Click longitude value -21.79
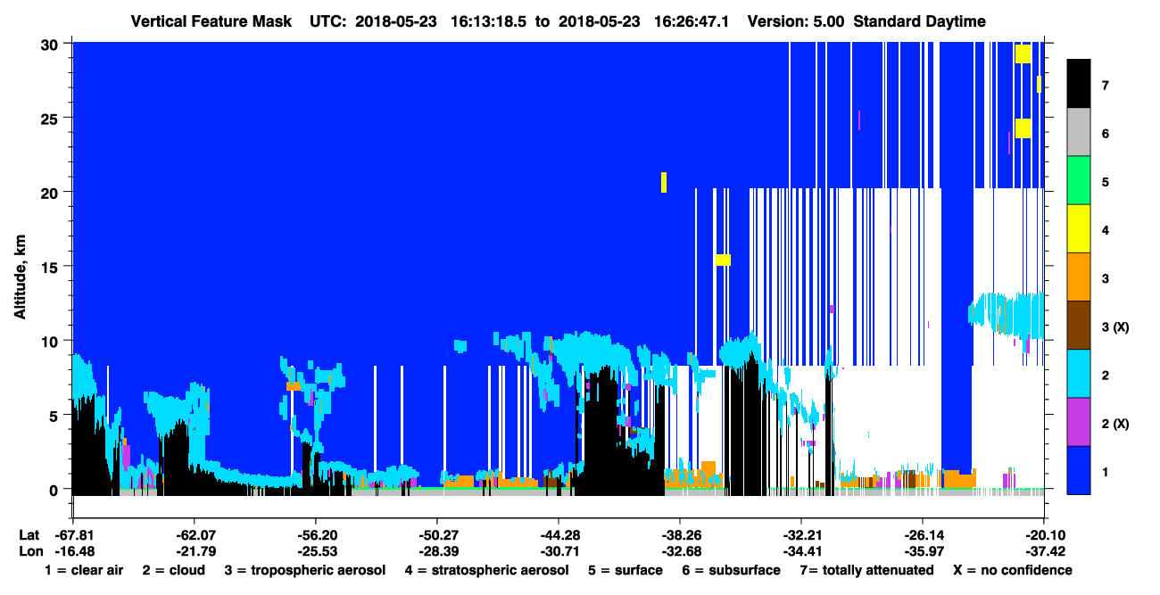Screen dimensions: 1160x595 194,550
